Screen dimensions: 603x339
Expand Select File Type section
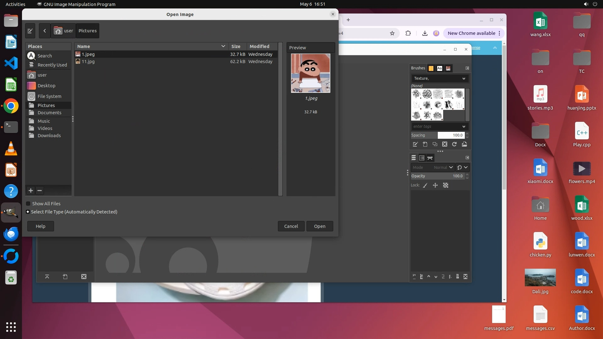click(28, 212)
